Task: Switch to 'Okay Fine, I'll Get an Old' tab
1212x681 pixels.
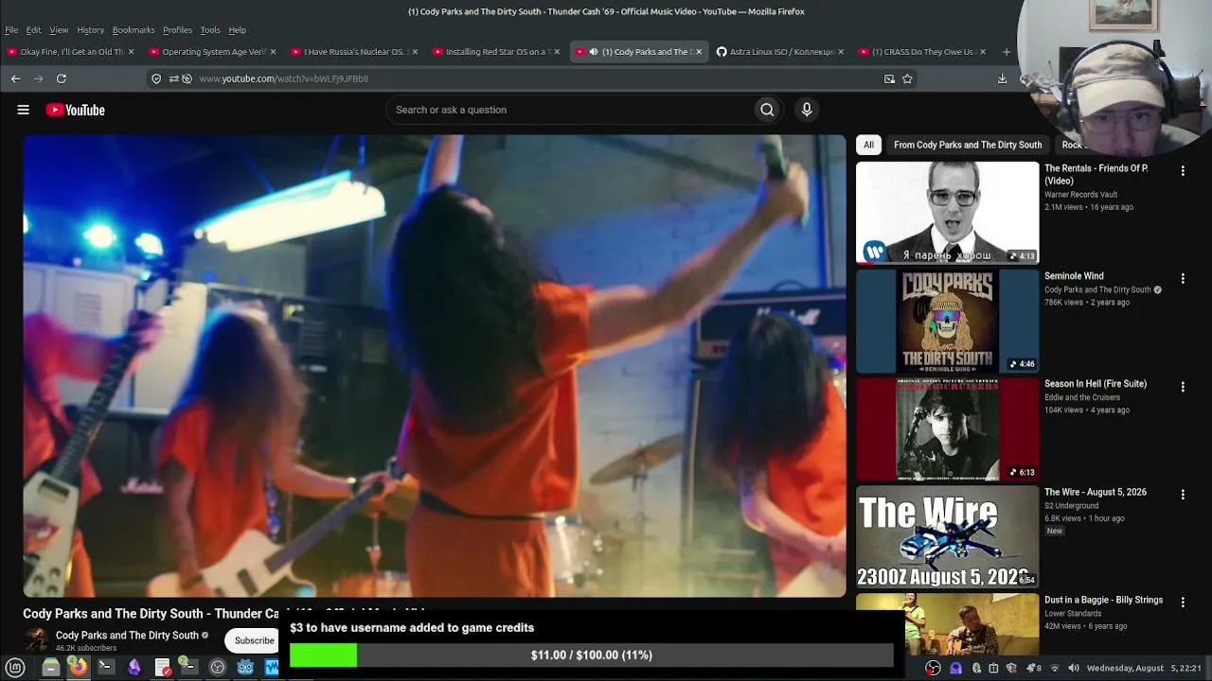Action: click(71, 52)
